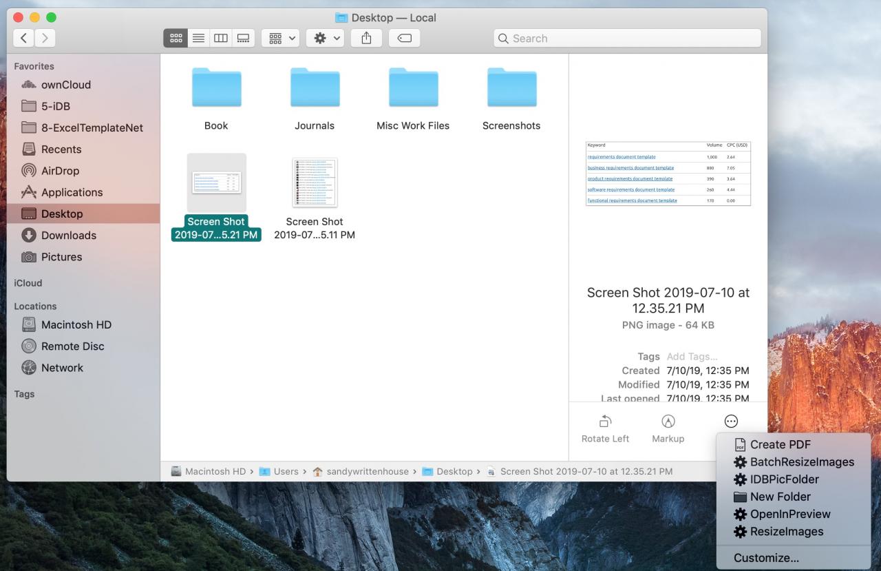
Task: Click the Search field
Action: coord(627,39)
